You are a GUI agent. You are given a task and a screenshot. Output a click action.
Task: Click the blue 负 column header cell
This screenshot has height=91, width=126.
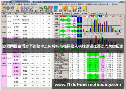click(x=74, y=16)
